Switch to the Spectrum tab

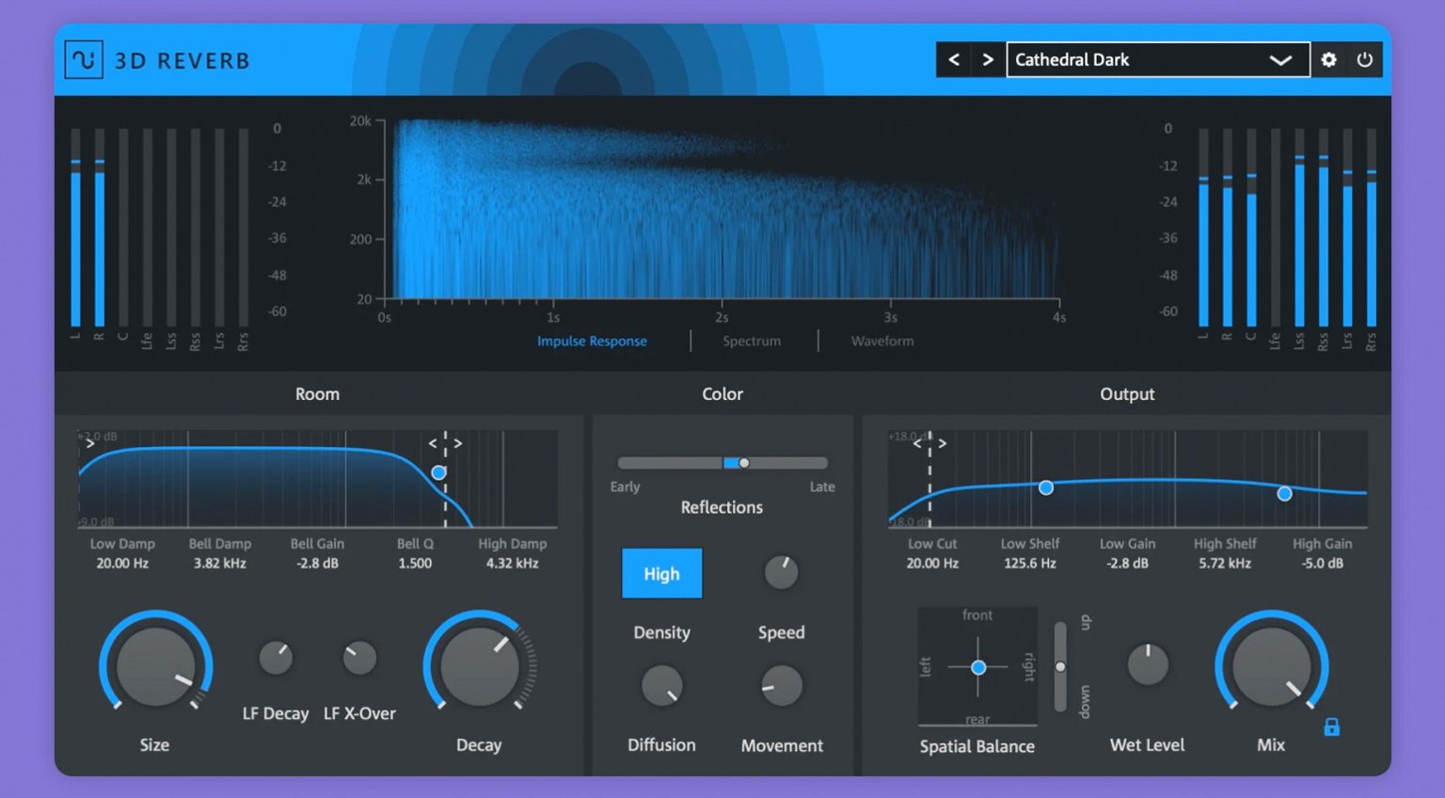coord(750,341)
